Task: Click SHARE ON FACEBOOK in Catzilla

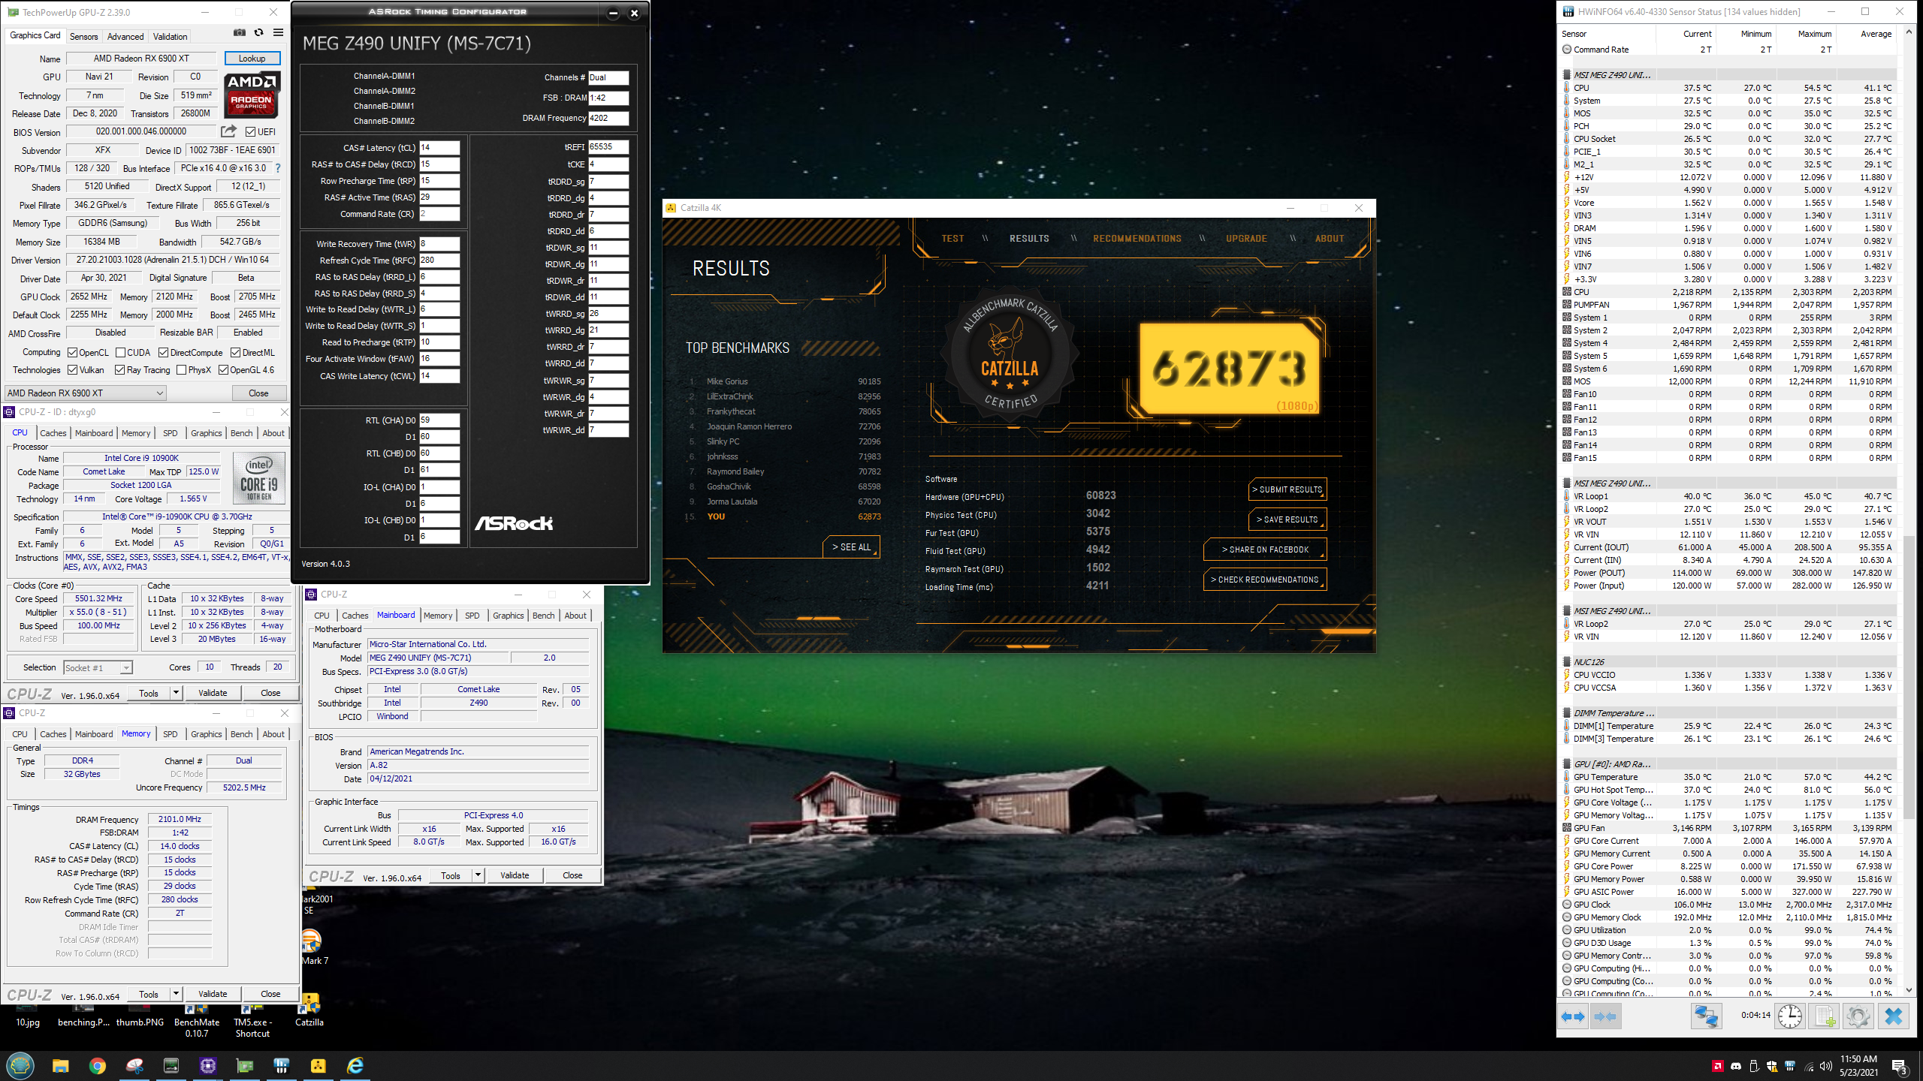Action: click(1265, 550)
